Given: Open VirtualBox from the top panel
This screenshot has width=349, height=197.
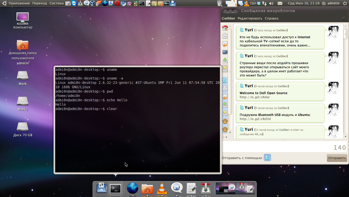Looking at the screenshot, I should click(x=92, y=3).
